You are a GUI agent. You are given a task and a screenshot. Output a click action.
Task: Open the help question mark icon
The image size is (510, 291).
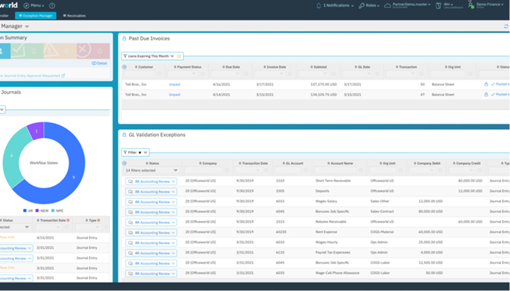tap(52, 5)
